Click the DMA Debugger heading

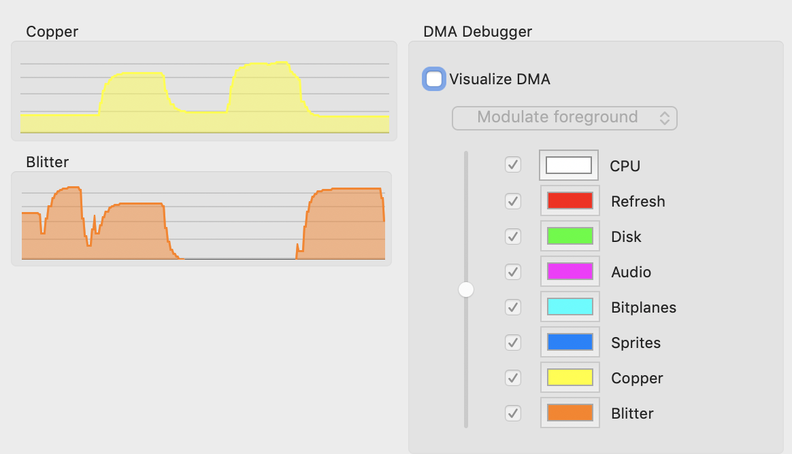(x=478, y=31)
